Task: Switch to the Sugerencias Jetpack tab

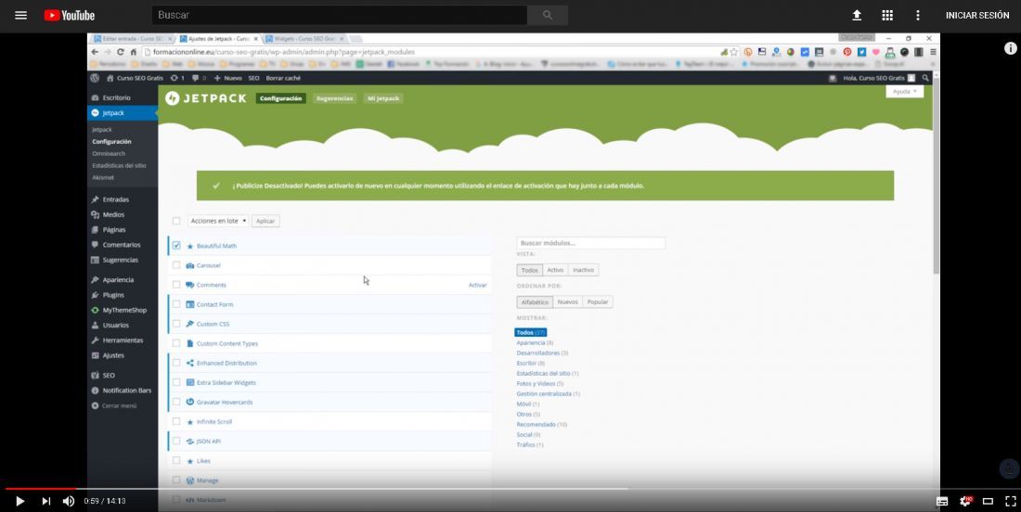Action: (x=334, y=98)
